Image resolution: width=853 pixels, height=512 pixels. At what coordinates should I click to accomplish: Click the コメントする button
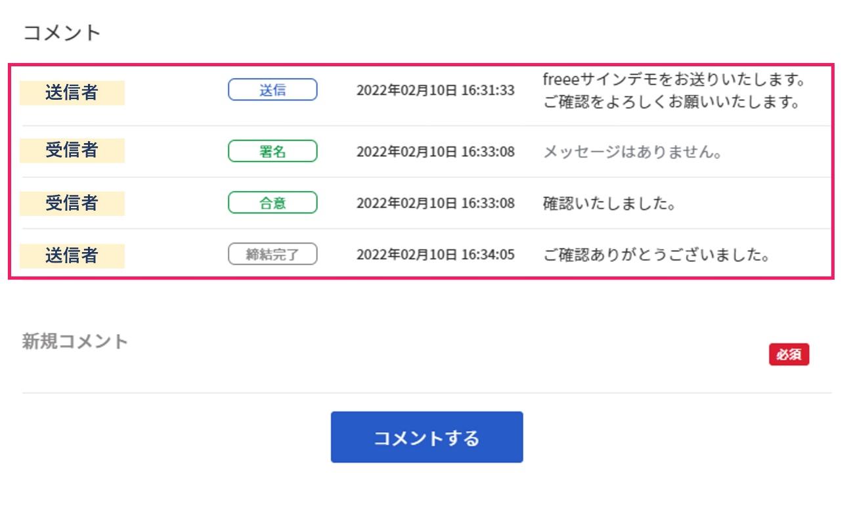coord(427,437)
